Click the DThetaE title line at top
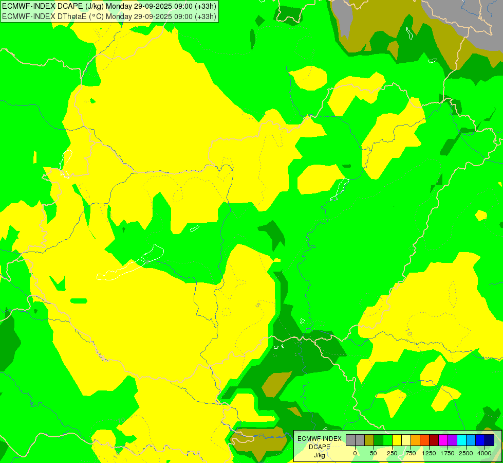Screen dimensions: 503x463 click(109, 16)
